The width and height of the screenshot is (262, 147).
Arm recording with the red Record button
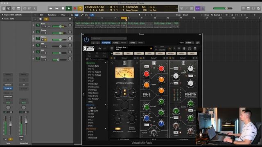click(75, 8)
